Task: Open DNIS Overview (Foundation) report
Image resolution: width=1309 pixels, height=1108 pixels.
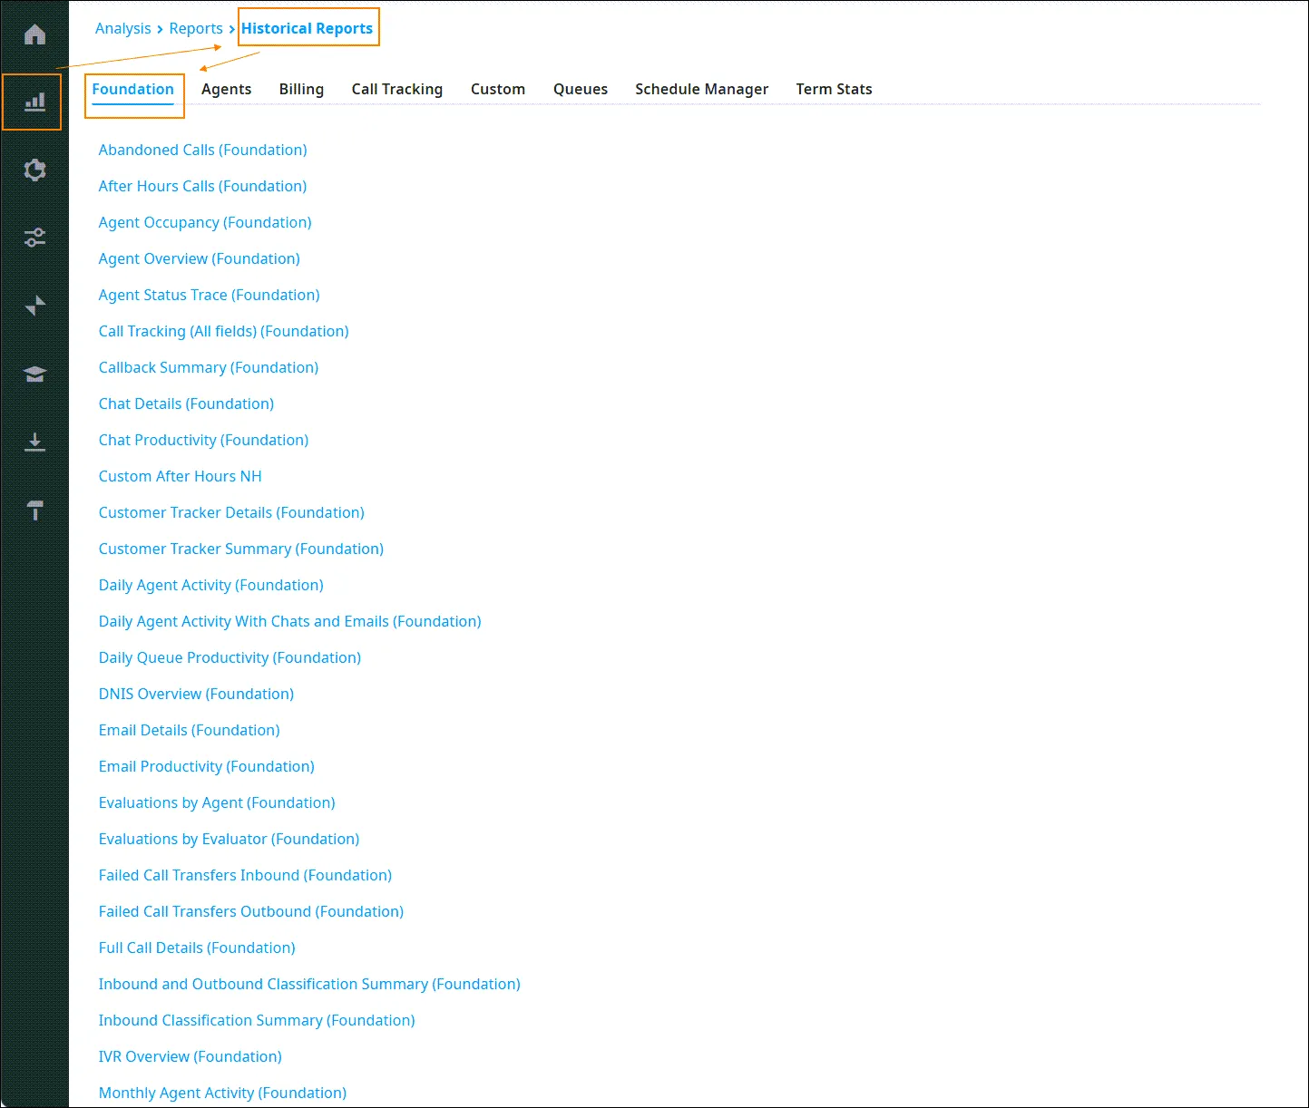Action: 196,694
